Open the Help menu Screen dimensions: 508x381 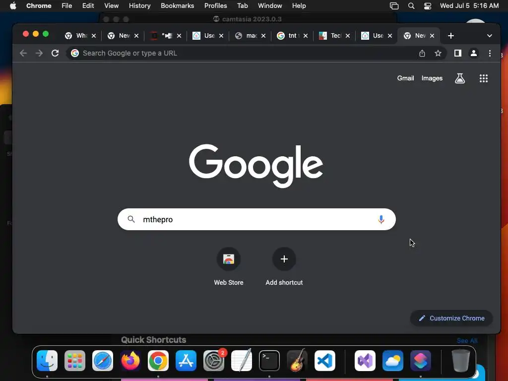click(299, 6)
